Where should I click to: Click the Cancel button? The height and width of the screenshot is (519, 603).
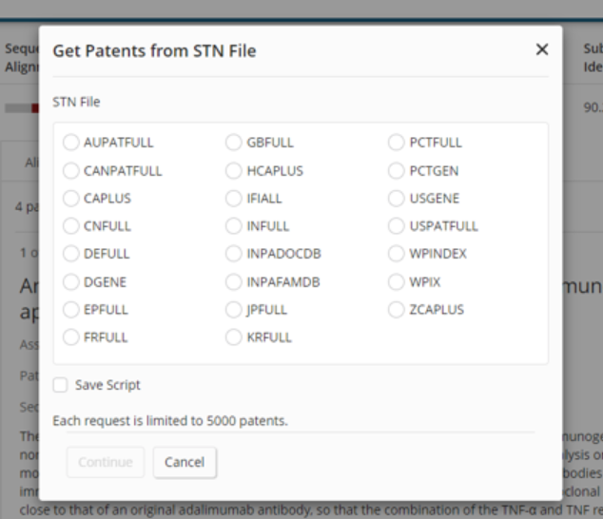pyautogui.click(x=185, y=462)
